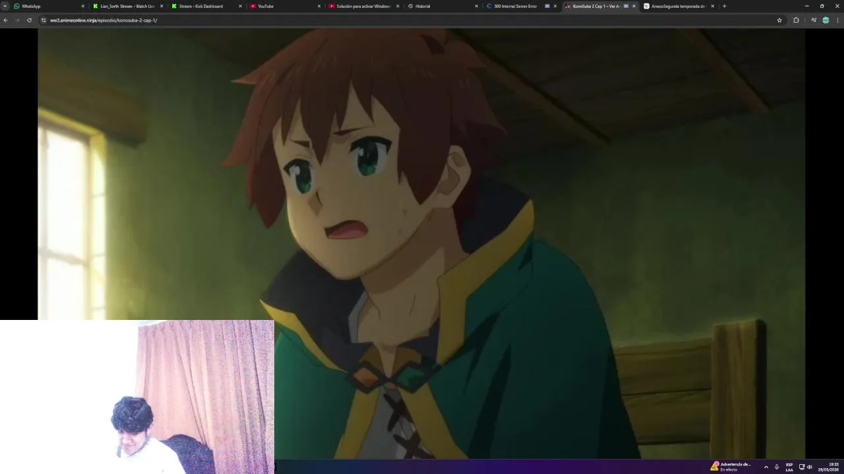Viewport: 844px width, 474px height.
Task: Switch to the Lian_Sorth Stream tab
Action: (x=127, y=6)
